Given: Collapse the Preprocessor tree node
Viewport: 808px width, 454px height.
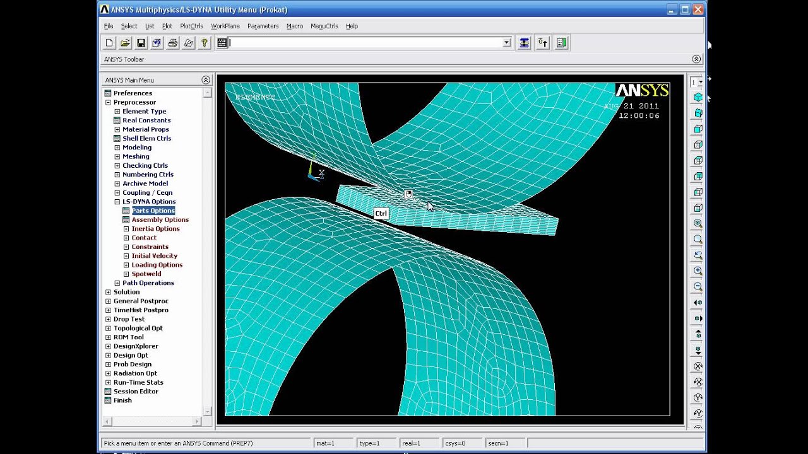Looking at the screenshot, I should point(108,102).
